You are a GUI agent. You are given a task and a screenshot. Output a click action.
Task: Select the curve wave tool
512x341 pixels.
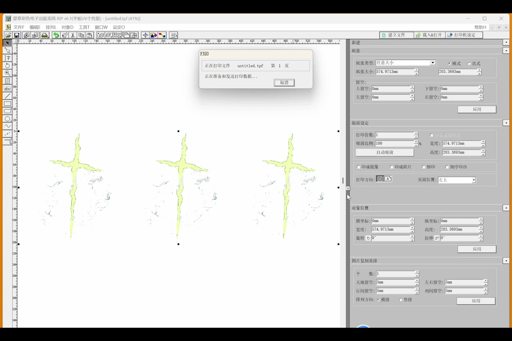coord(7,126)
